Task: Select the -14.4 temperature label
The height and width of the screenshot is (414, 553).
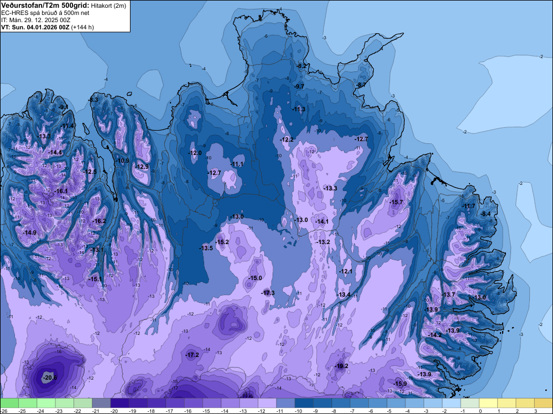Action: coord(55,152)
